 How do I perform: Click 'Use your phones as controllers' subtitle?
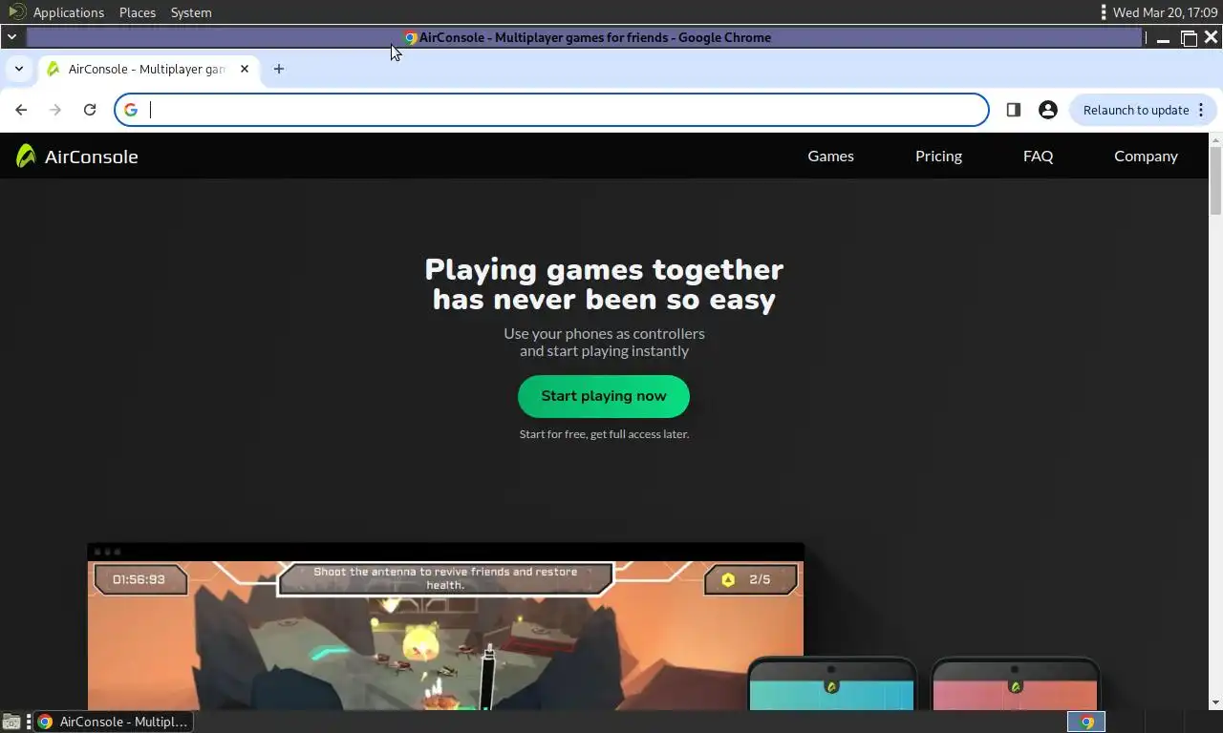(x=604, y=333)
